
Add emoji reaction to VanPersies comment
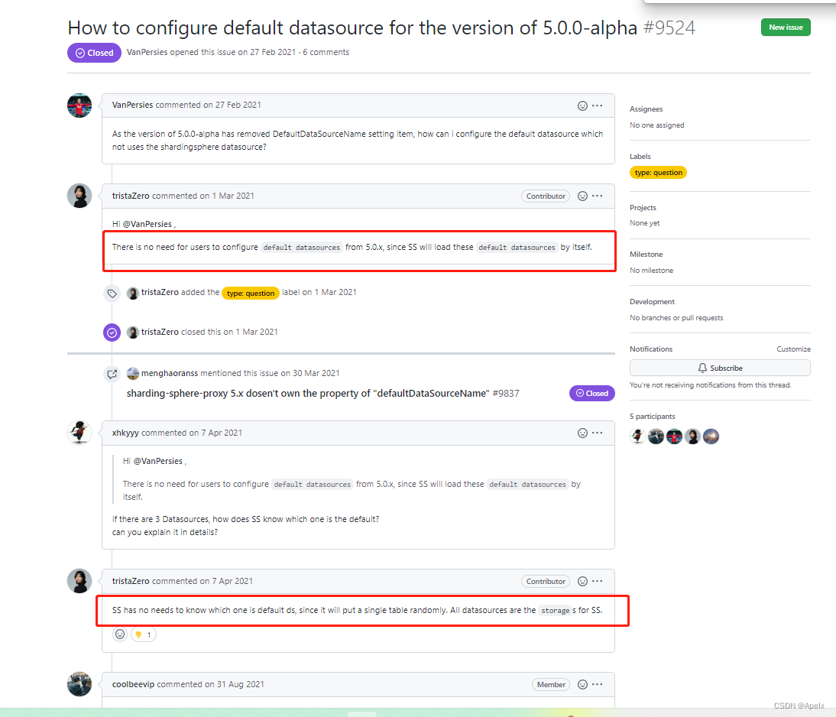pos(582,105)
